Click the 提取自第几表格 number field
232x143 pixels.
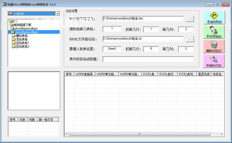click(112, 29)
